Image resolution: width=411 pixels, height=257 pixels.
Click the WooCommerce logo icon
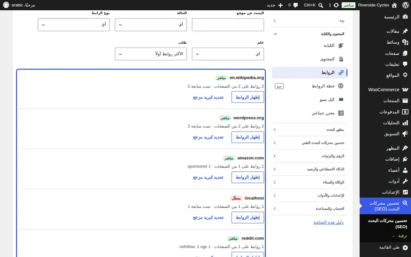[405, 90]
